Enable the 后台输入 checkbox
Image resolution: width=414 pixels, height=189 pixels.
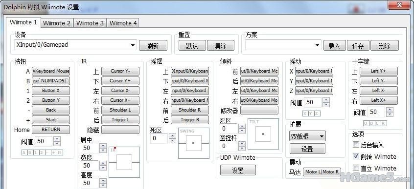coord(356,145)
